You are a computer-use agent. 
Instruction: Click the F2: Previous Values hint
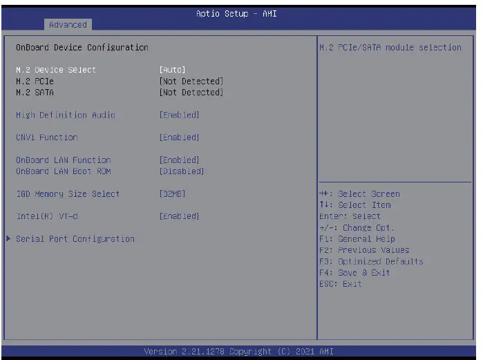364,250
